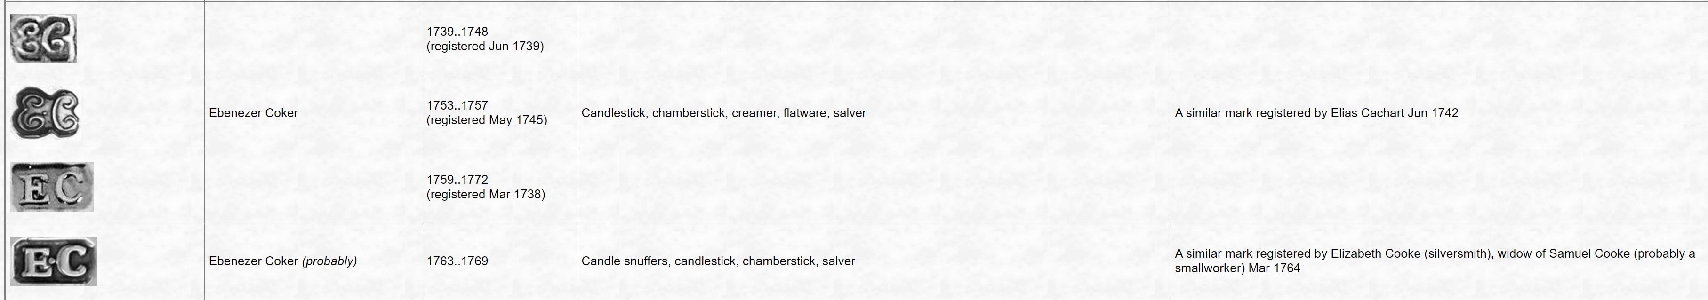
Task: Select the registered Jun 1739 text
Action: pos(485,47)
